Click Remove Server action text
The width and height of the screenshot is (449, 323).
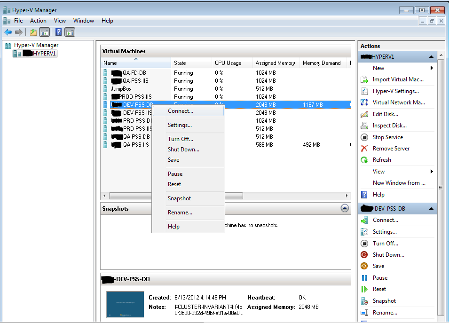click(x=391, y=149)
